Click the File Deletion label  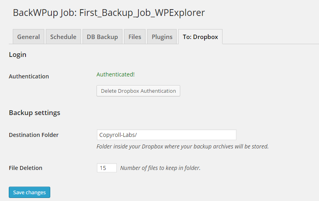(26, 168)
